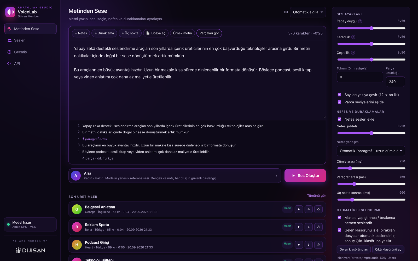Screen dimensions: 418x261
Task: Download the Belgesel Anlatımı audio
Action: pyautogui.click(x=309, y=209)
